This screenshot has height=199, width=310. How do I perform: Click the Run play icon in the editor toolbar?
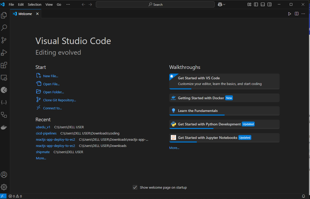pyautogui.click(x=290, y=14)
